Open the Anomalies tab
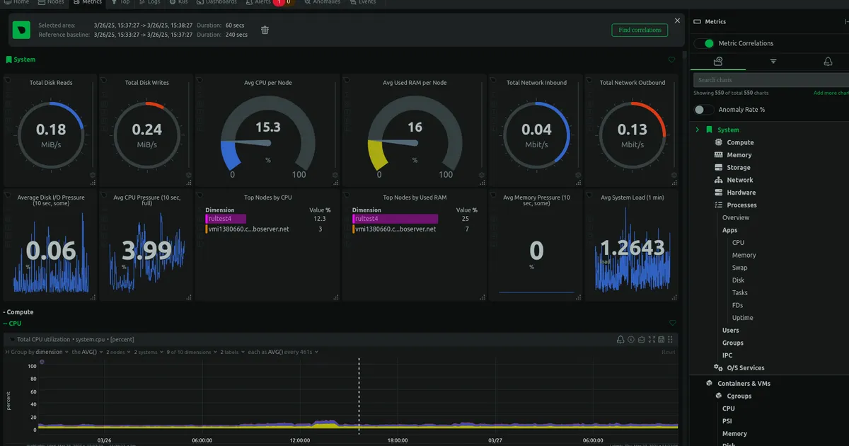 coord(321,3)
